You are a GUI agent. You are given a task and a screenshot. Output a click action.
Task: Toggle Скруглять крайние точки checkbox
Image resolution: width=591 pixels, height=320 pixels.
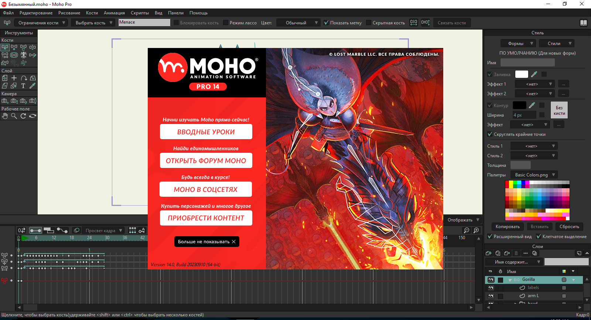tap(490, 134)
